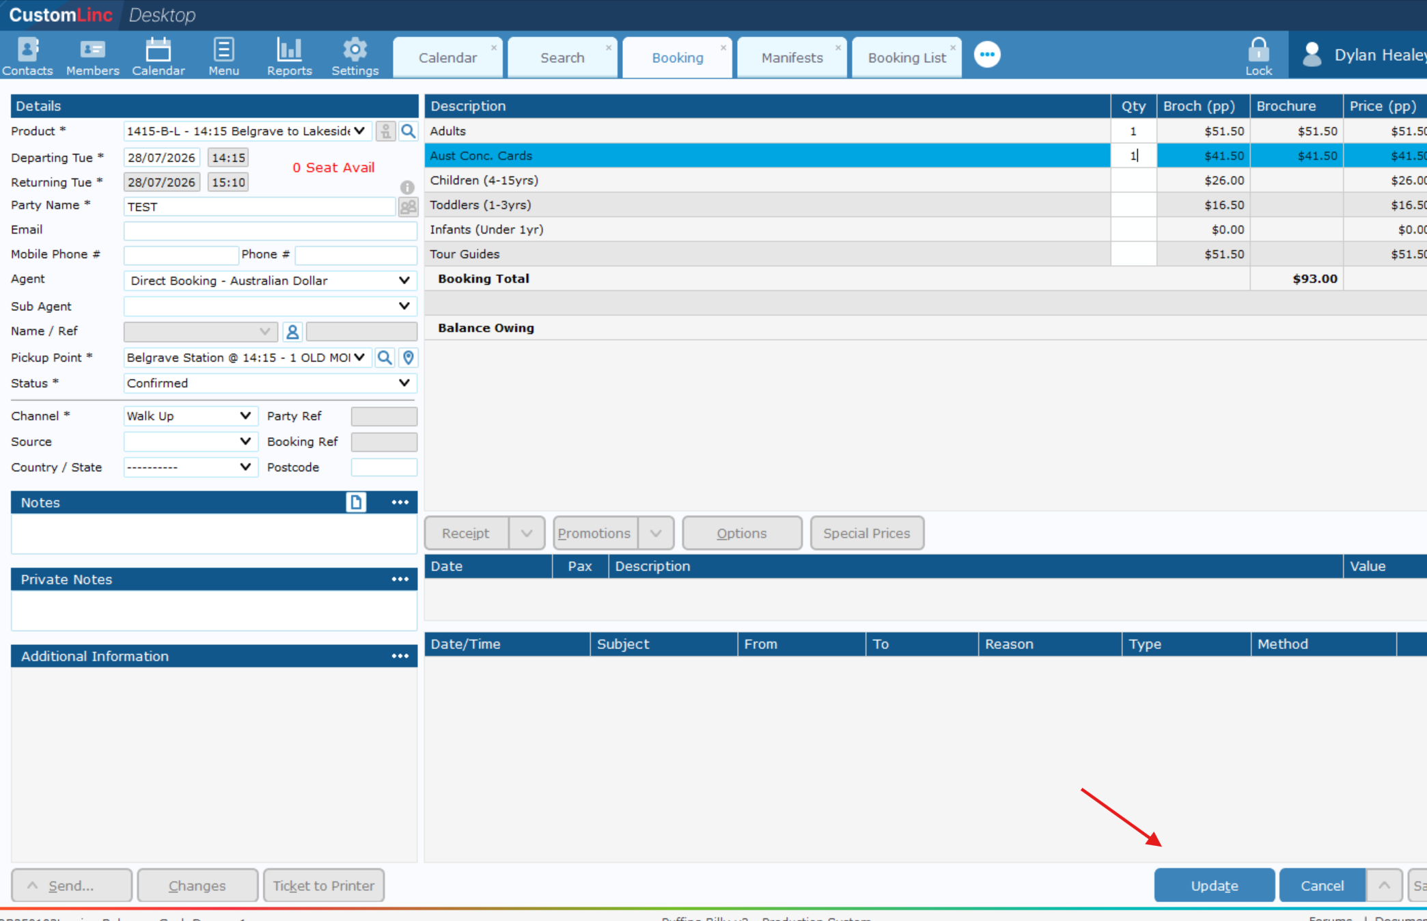The height and width of the screenshot is (921, 1427).
Task: Click the Name / Ref person icon
Action: click(x=292, y=331)
